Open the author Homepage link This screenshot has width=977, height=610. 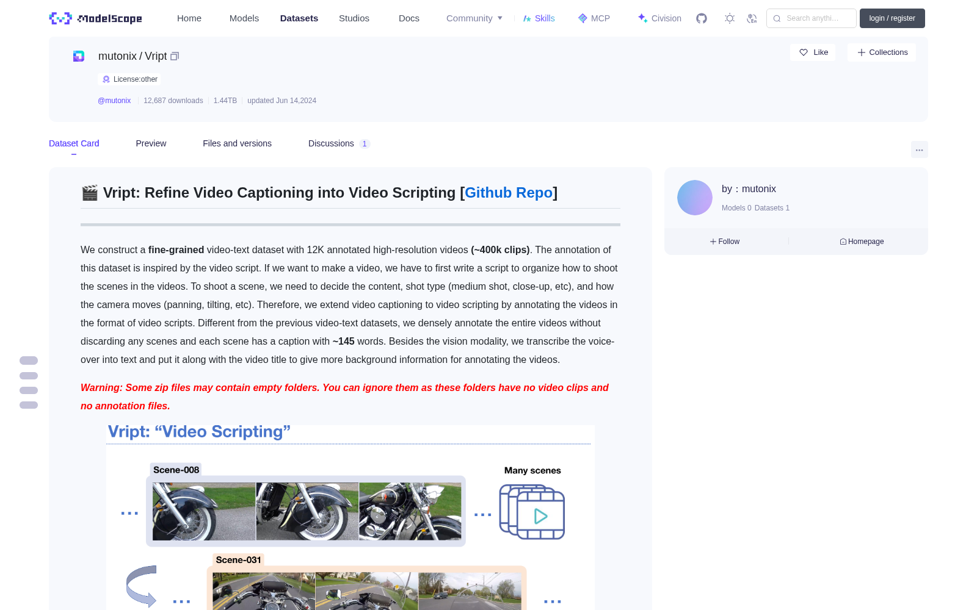pos(862,242)
